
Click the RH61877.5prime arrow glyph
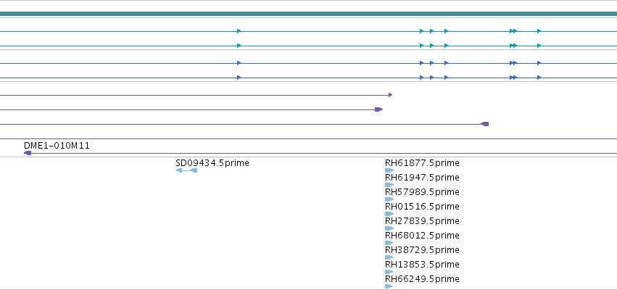(389, 170)
